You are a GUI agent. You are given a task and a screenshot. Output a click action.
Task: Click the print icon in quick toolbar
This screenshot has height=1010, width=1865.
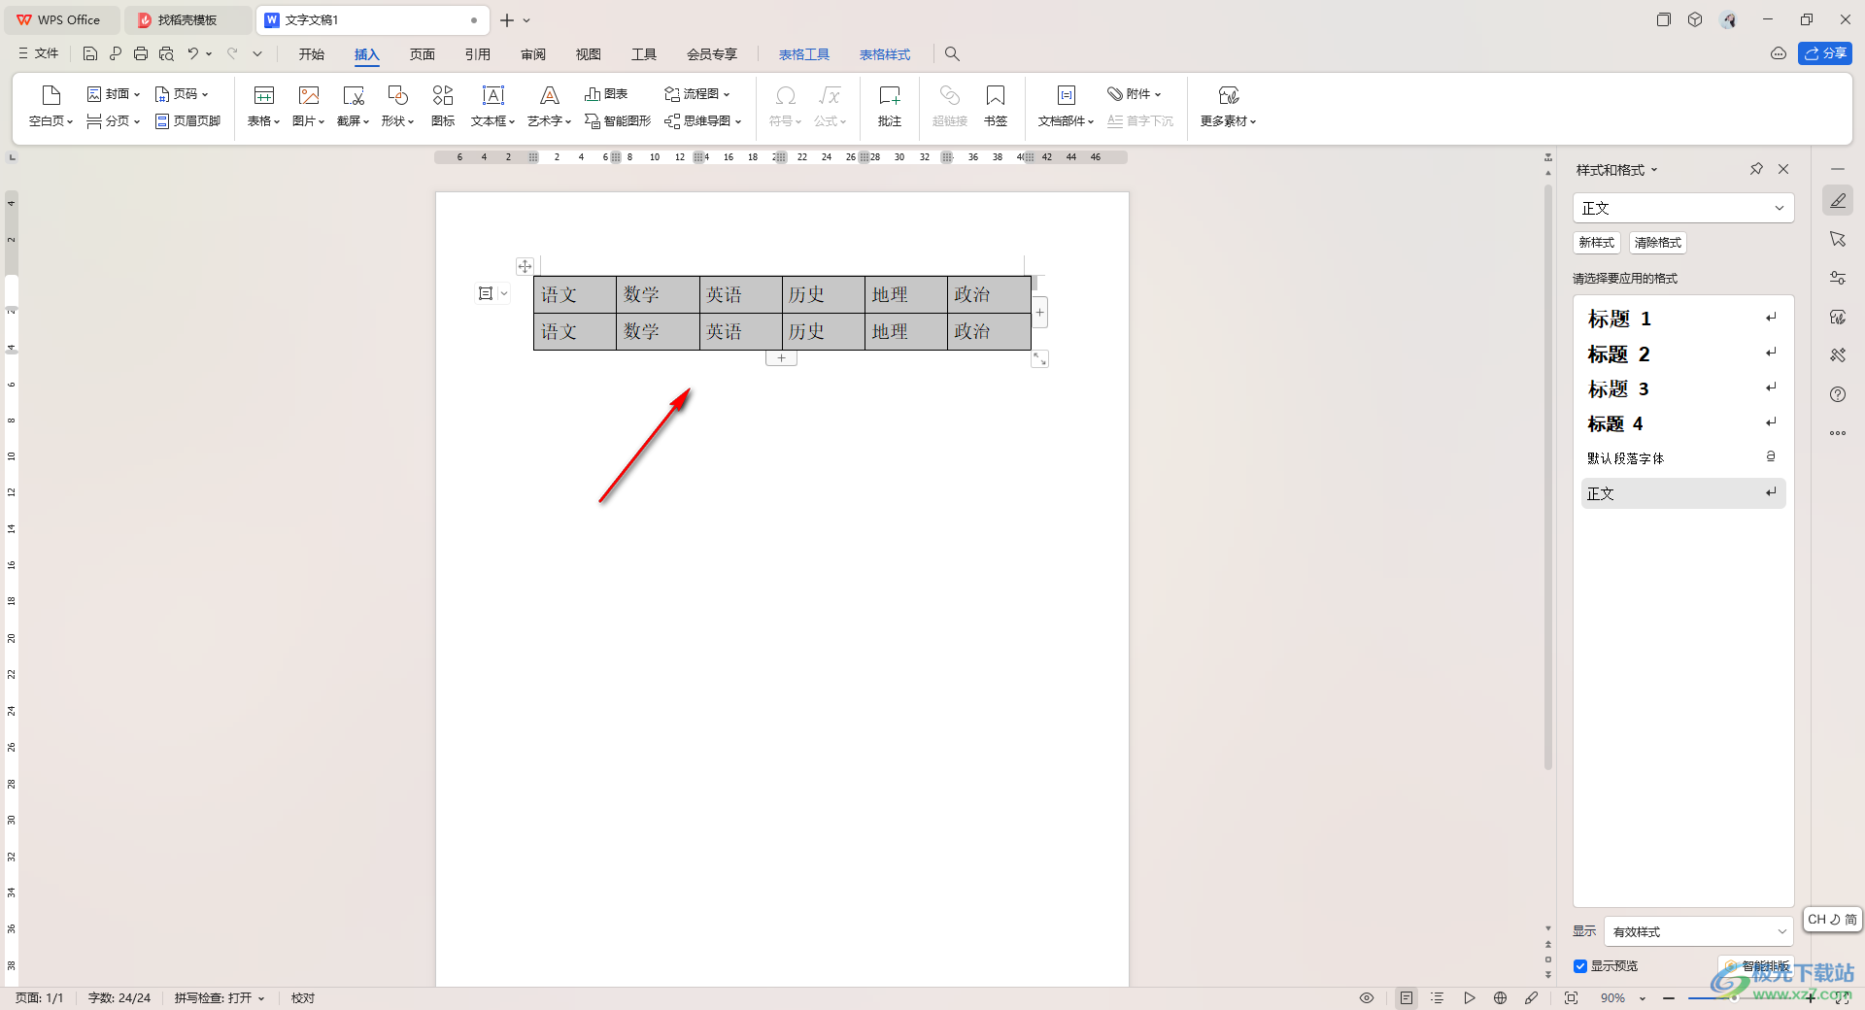pyautogui.click(x=141, y=54)
